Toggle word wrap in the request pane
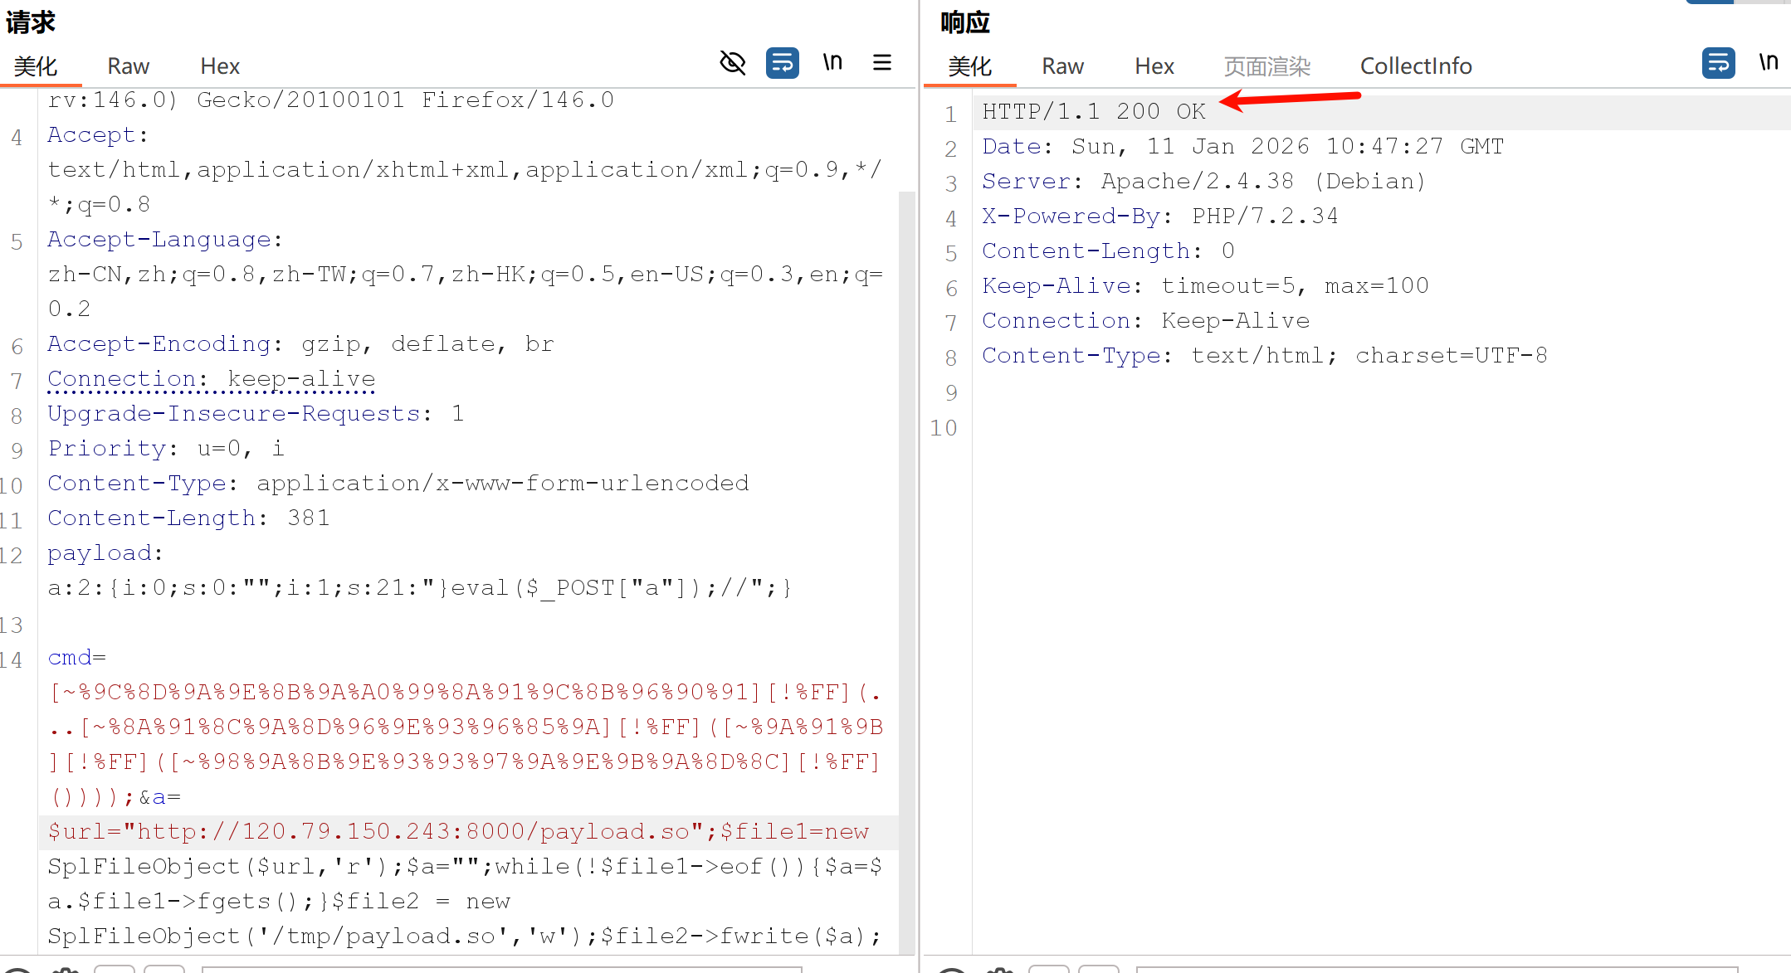 tap(782, 63)
